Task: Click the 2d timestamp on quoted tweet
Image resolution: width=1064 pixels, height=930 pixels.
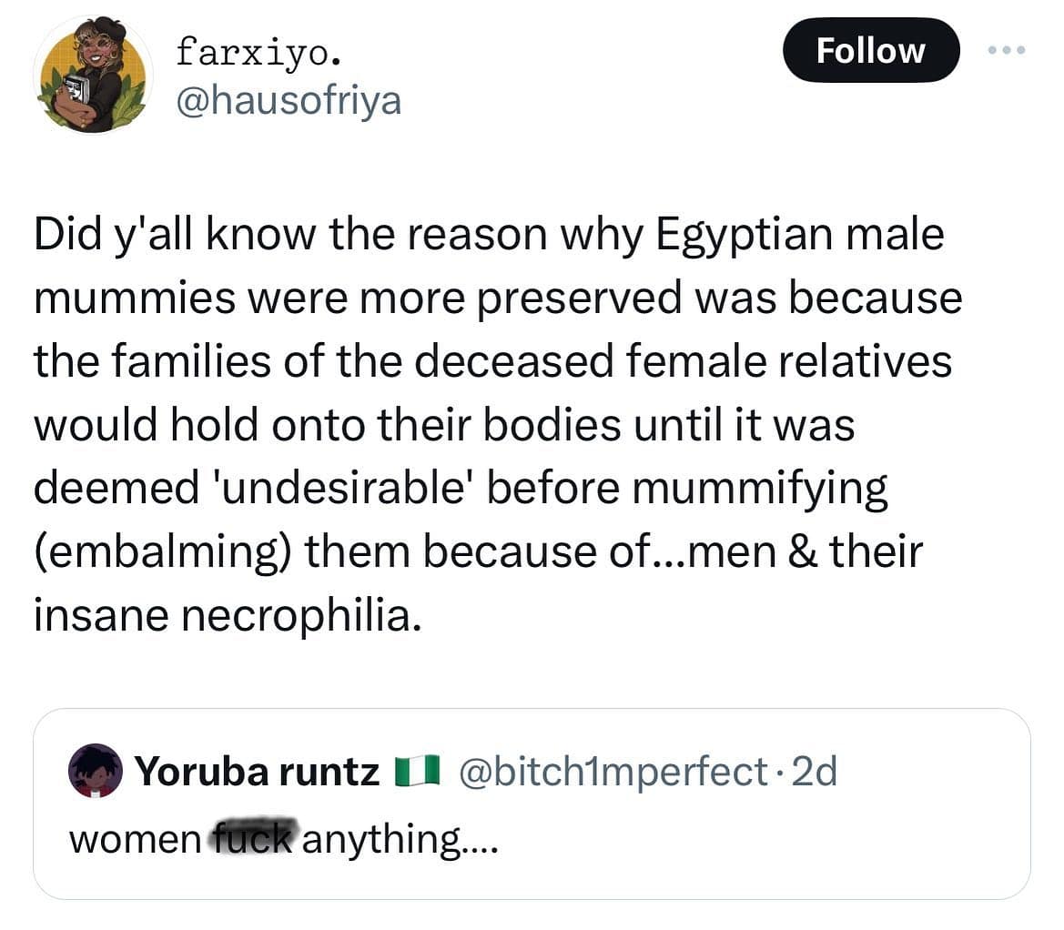Action: pyautogui.click(x=816, y=772)
